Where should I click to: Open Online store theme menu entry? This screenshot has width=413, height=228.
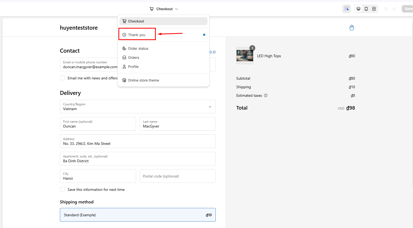pos(143,80)
